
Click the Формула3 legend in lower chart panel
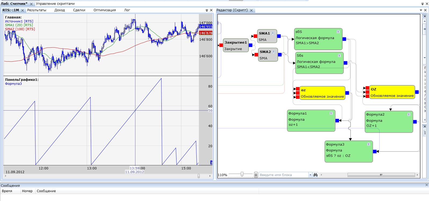[13, 84]
